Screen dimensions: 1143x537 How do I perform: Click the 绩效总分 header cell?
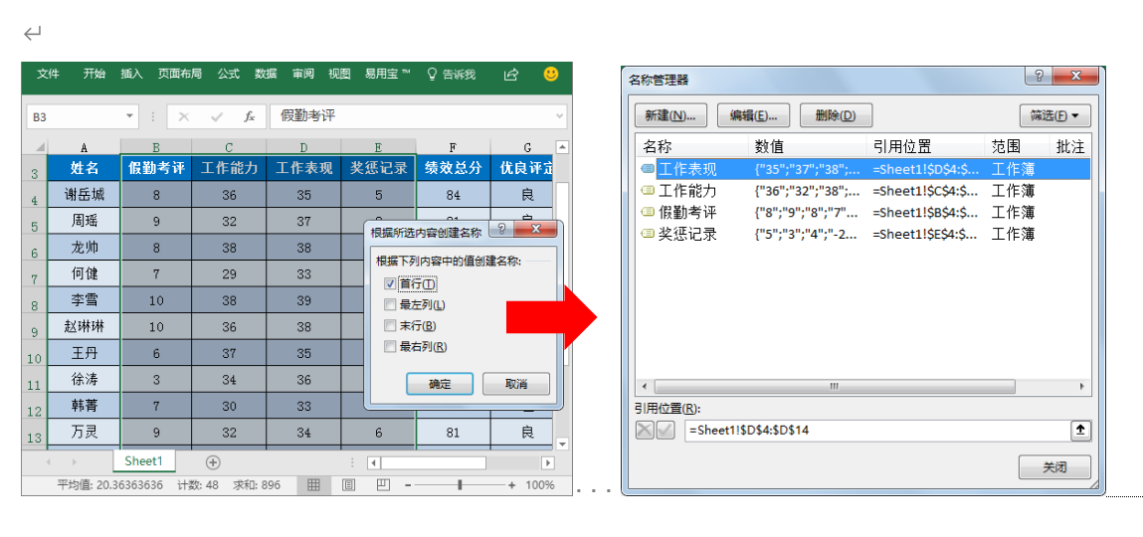click(453, 168)
